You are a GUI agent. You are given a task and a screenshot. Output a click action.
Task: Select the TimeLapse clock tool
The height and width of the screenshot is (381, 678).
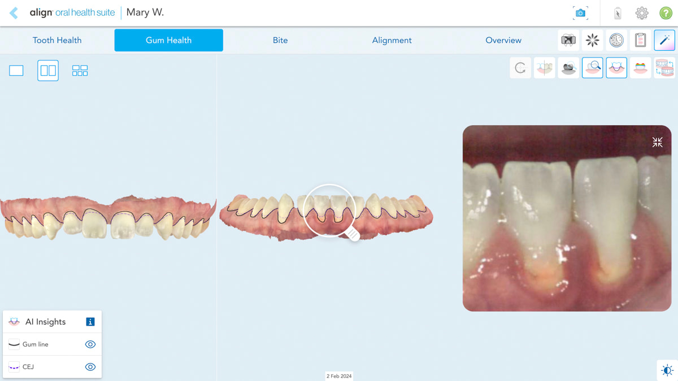pos(616,40)
